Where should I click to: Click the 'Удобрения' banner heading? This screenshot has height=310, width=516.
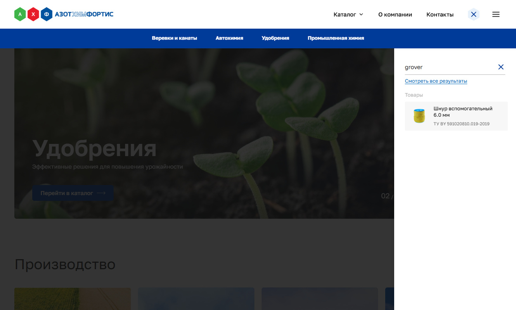click(x=94, y=148)
